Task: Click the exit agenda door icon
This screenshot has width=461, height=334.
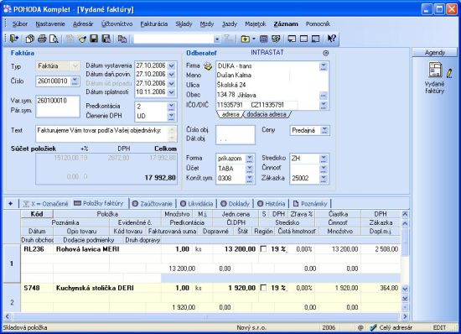Action: coord(13,39)
